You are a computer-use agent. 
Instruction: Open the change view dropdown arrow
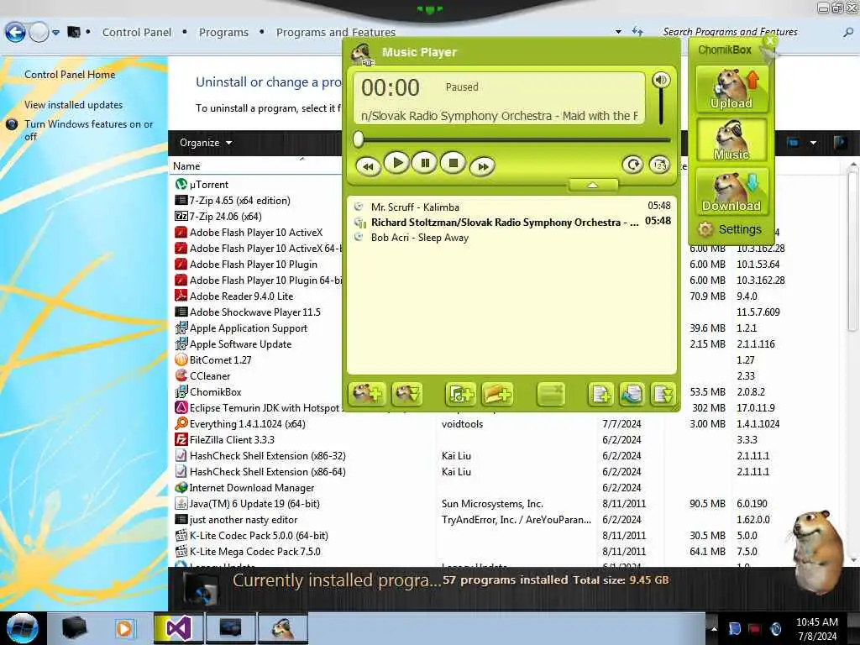813,143
